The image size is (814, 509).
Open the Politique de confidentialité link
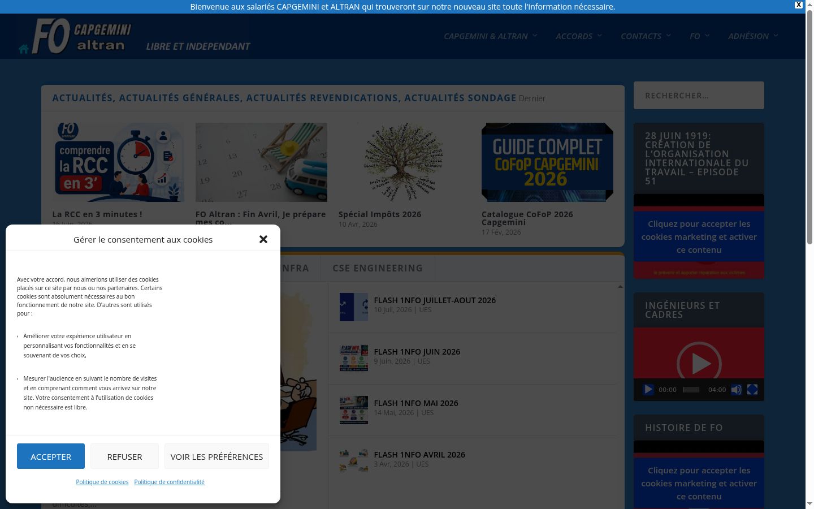(169, 482)
